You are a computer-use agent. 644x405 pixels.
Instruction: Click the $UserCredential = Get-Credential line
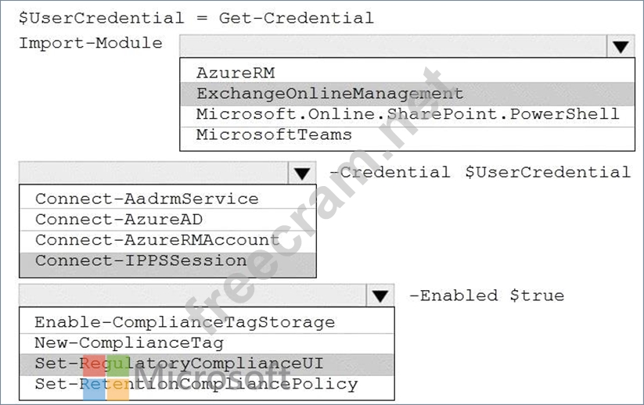click(x=196, y=18)
